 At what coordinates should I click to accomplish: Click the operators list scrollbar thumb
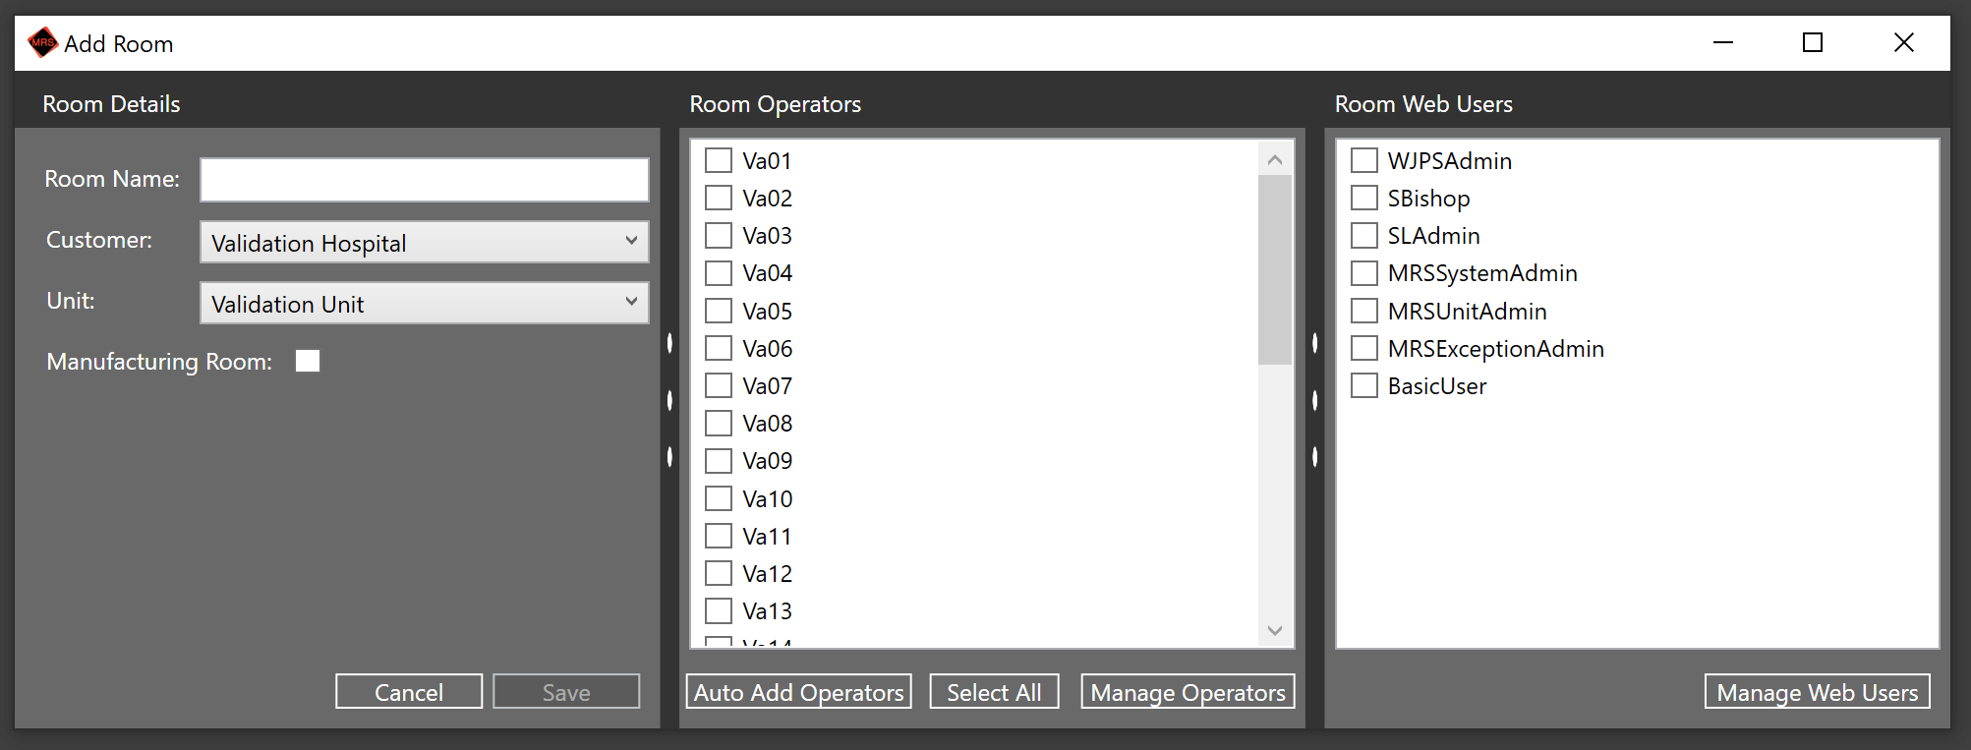click(x=1275, y=269)
